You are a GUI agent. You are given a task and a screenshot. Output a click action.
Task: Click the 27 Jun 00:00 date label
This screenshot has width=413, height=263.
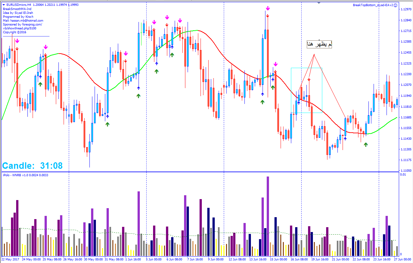click(403, 259)
